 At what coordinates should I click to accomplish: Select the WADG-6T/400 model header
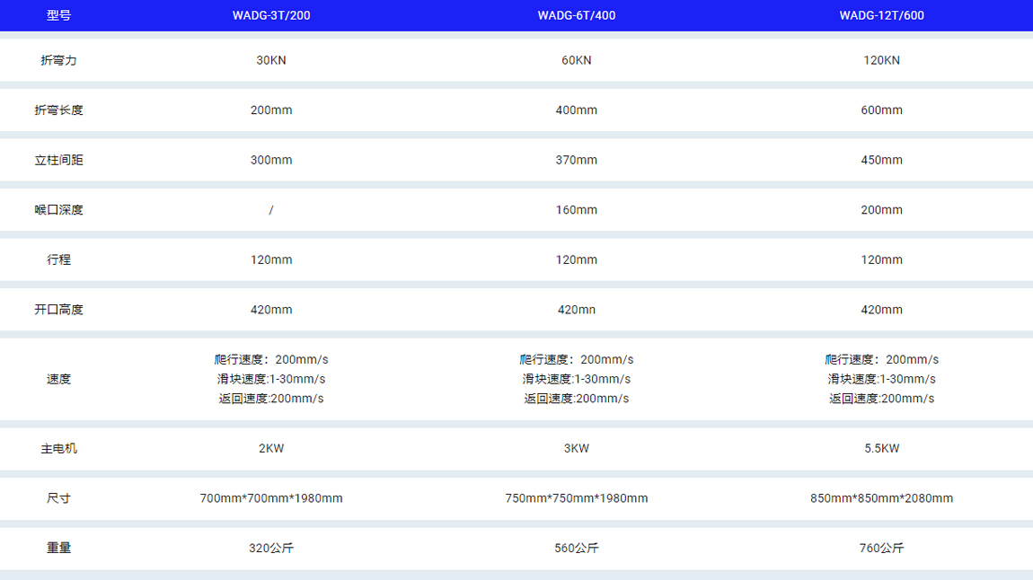point(576,15)
